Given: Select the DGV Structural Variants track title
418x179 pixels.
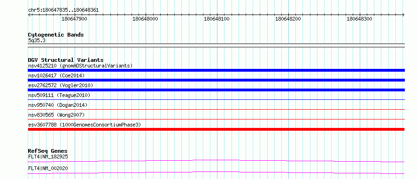Looking at the screenshot, I should pyautogui.click(x=66, y=60).
